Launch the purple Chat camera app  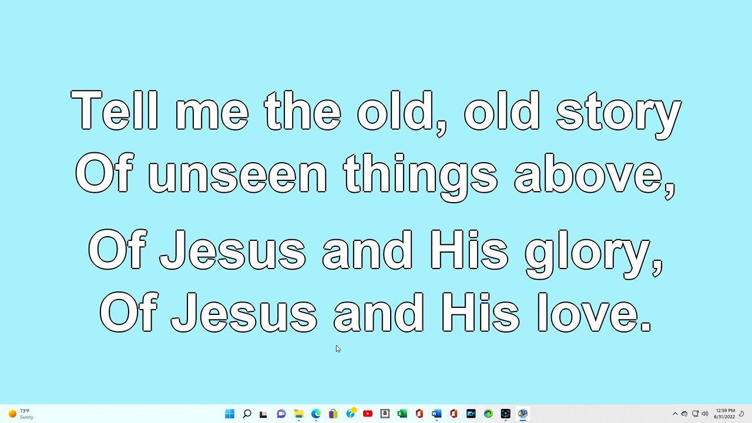click(x=281, y=414)
